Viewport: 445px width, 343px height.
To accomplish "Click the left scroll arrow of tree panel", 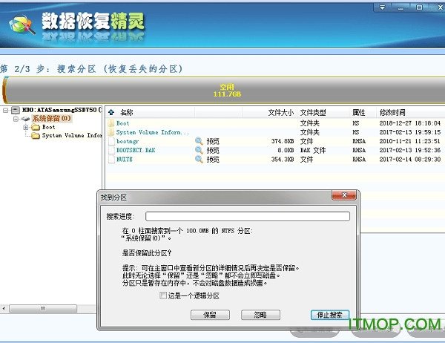I will click(x=4, y=308).
